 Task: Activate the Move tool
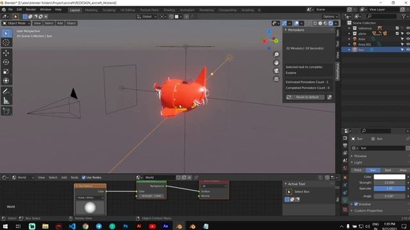6,53
